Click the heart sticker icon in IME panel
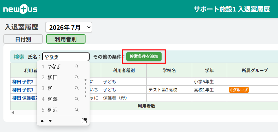278x132 pixels. [84, 121]
